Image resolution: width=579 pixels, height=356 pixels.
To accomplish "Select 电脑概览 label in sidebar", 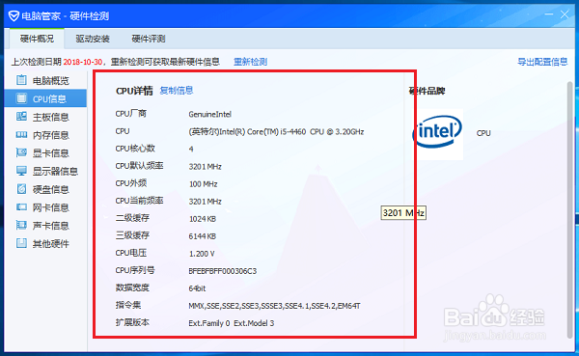I will click(x=50, y=80).
